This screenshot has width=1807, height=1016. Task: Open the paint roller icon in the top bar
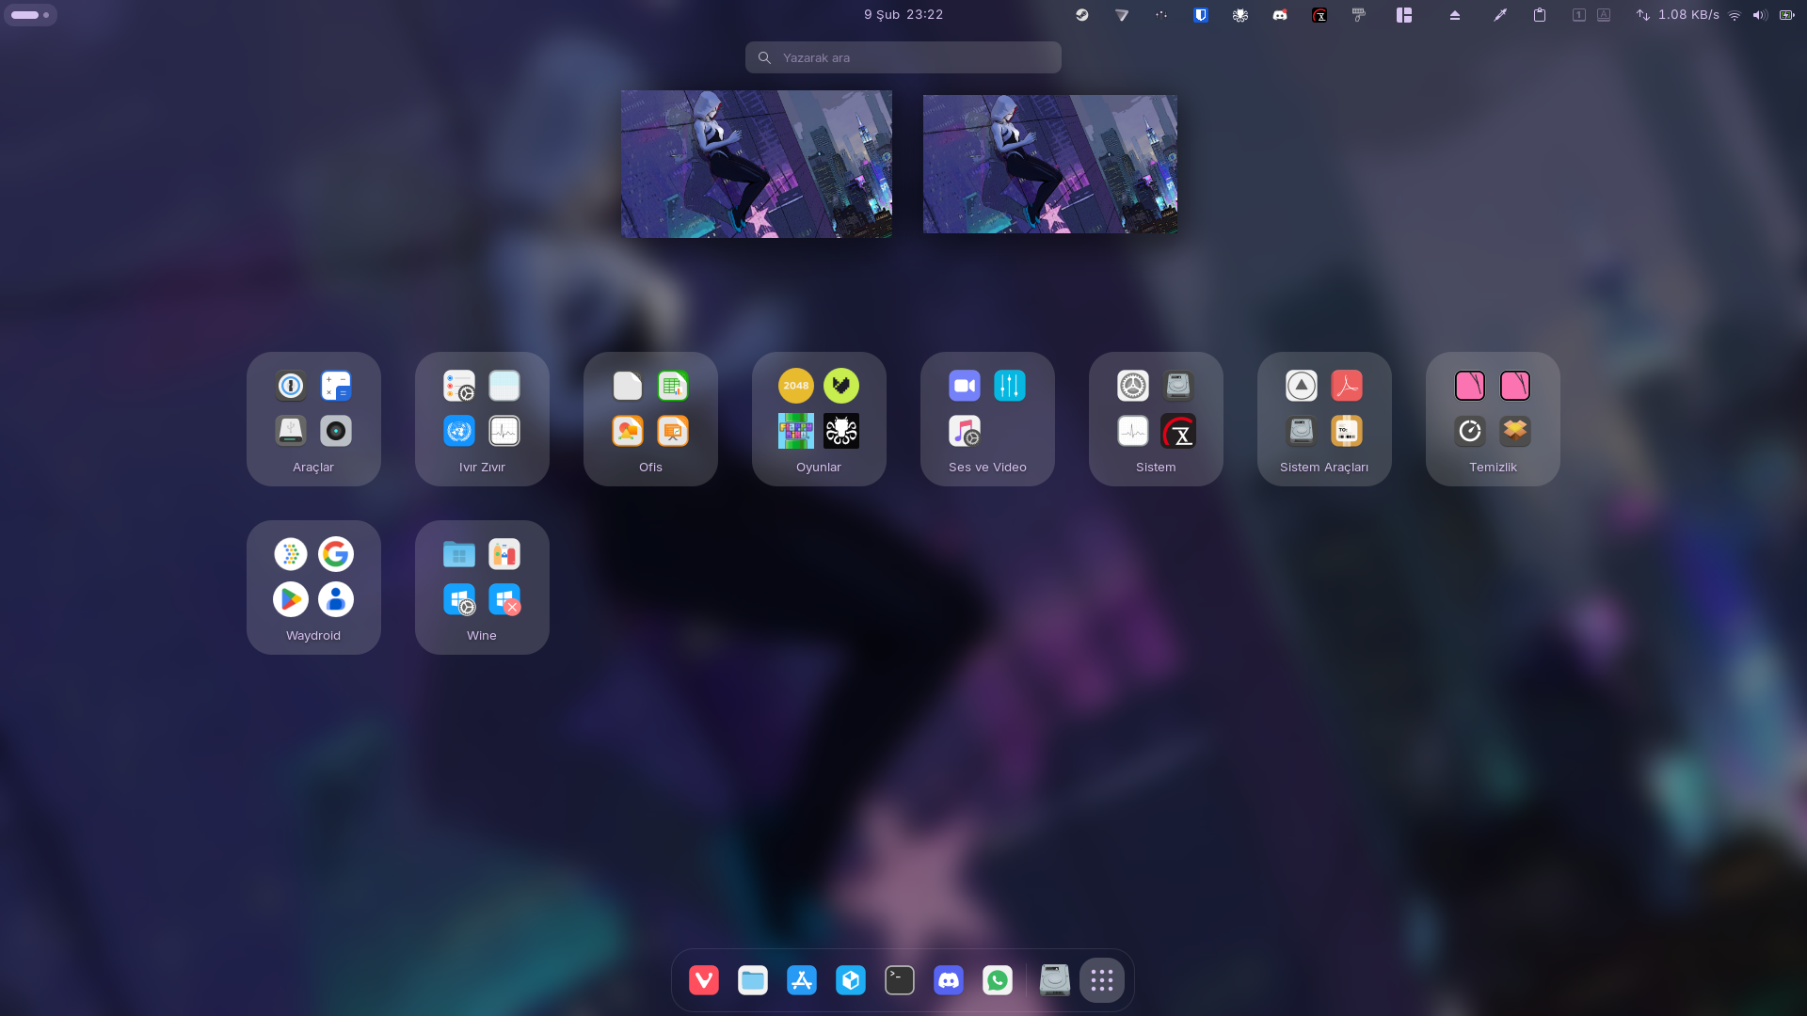click(x=1359, y=15)
